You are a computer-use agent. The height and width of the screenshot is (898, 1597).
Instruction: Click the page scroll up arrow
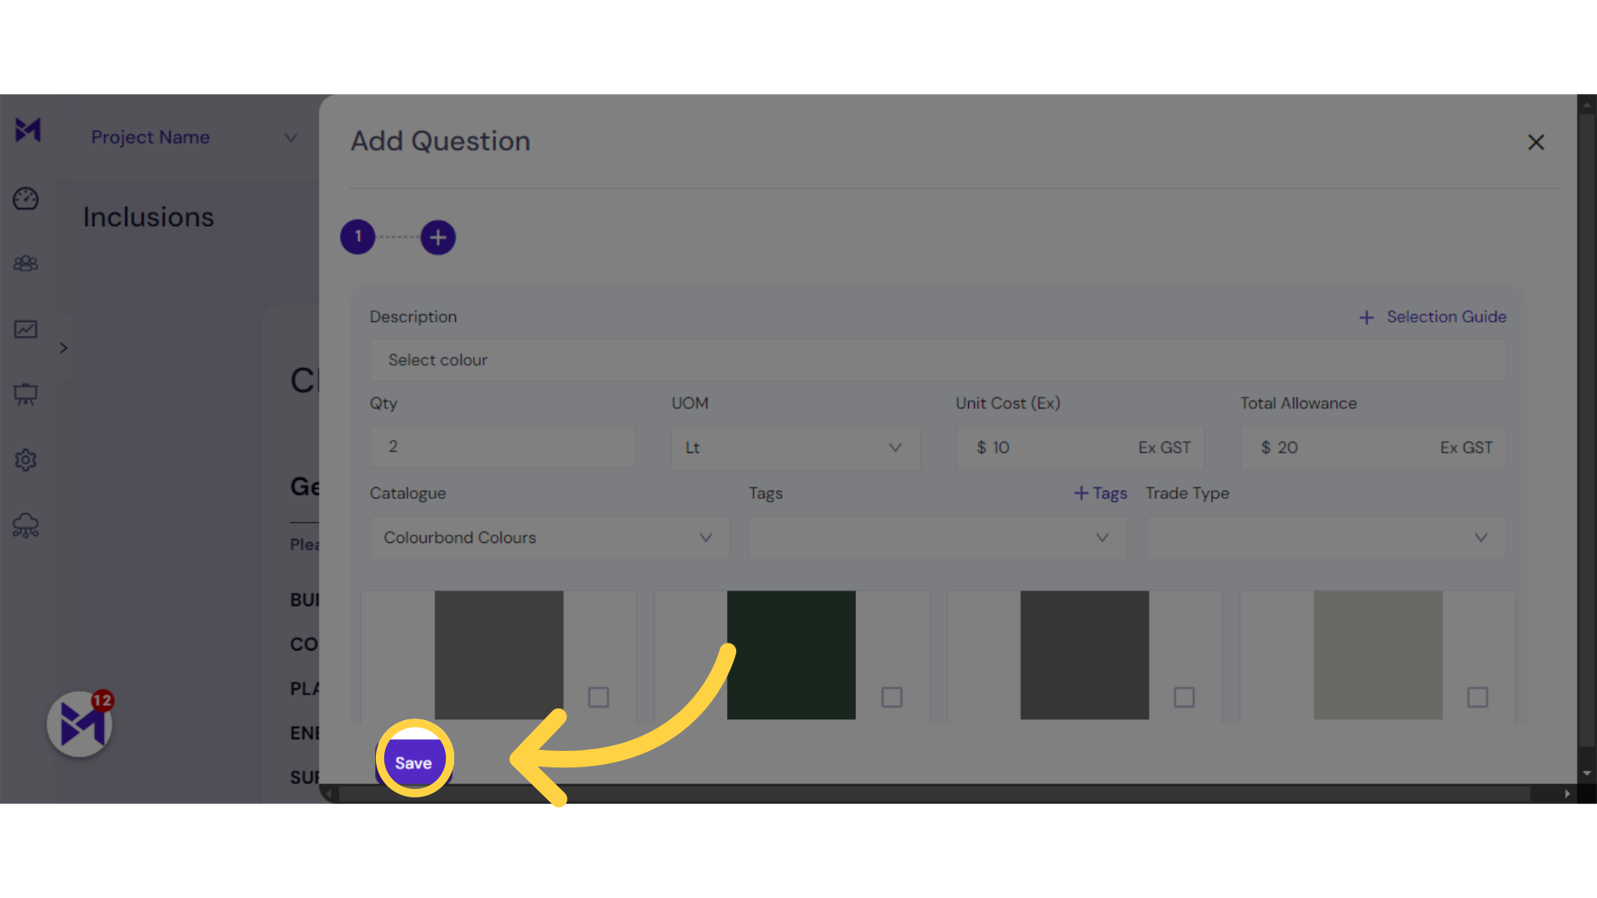[1587, 105]
